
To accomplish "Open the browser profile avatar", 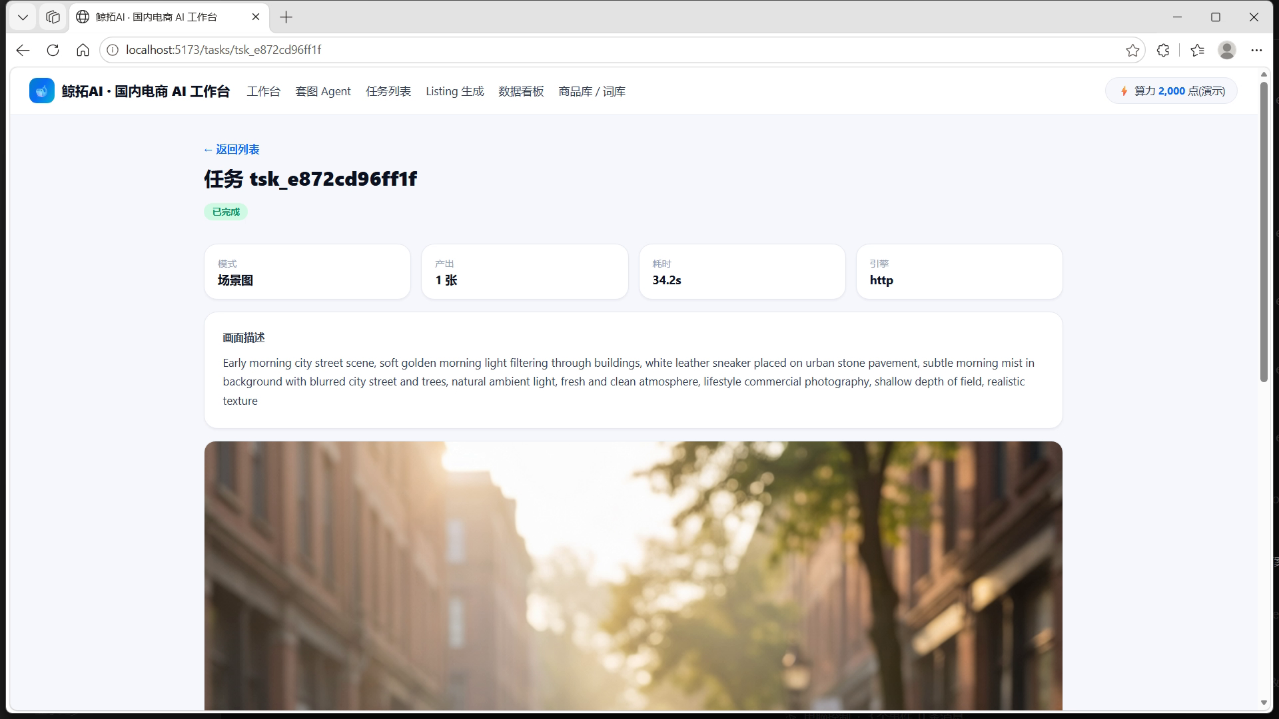I will pyautogui.click(x=1227, y=50).
